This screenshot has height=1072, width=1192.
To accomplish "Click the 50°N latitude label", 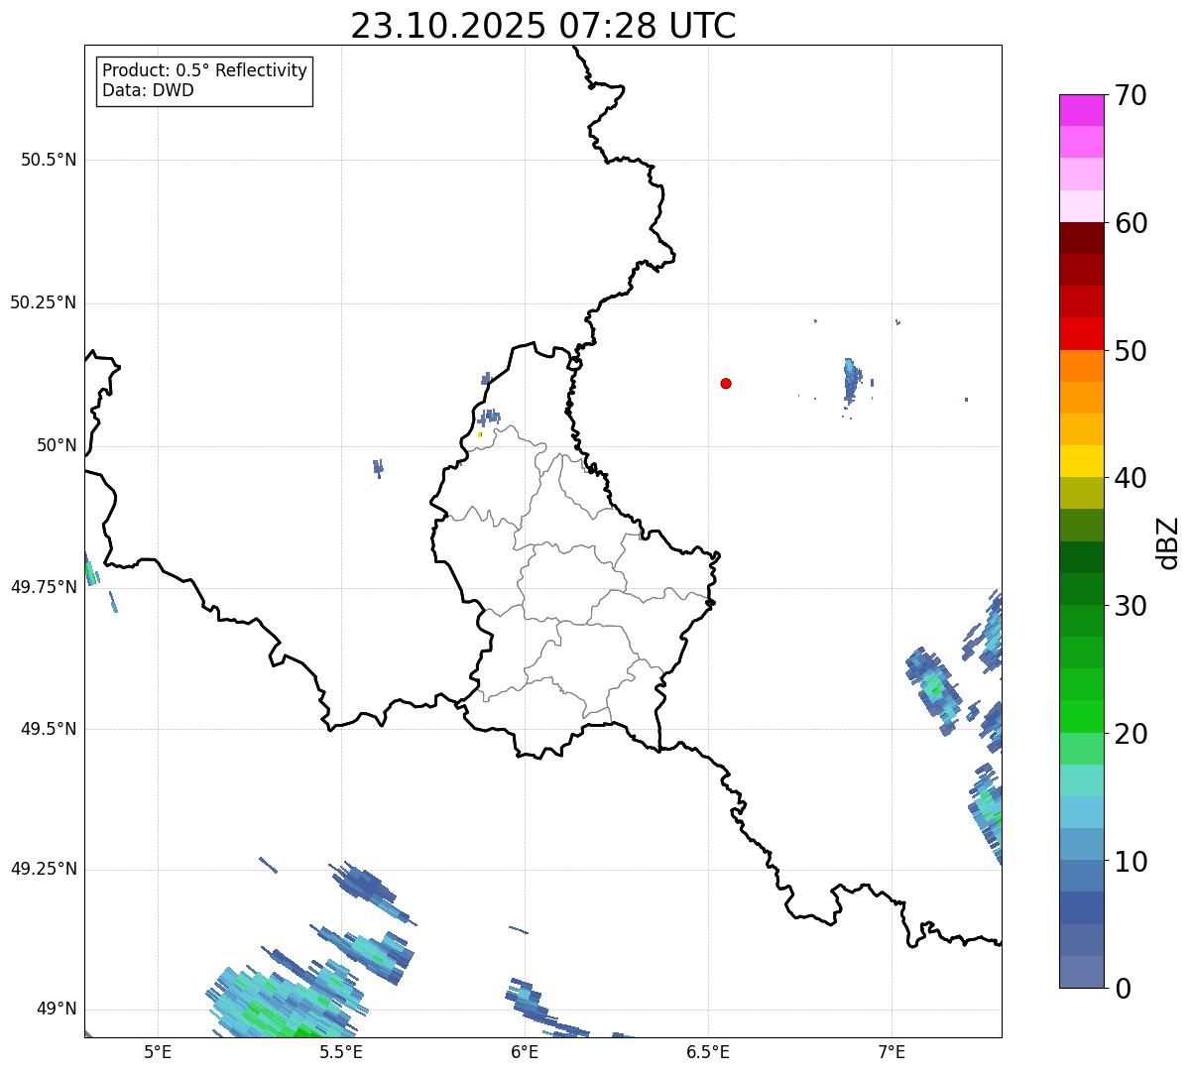I will [x=57, y=445].
